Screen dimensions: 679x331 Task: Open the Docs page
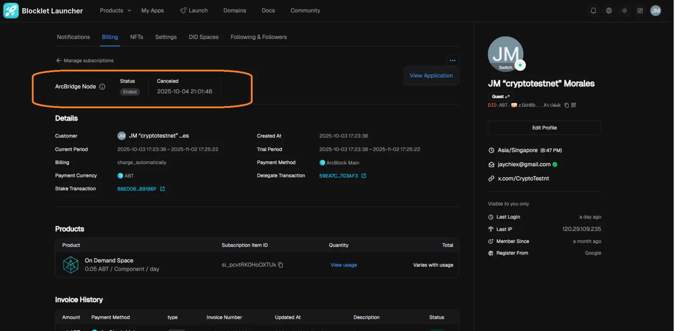268,11
